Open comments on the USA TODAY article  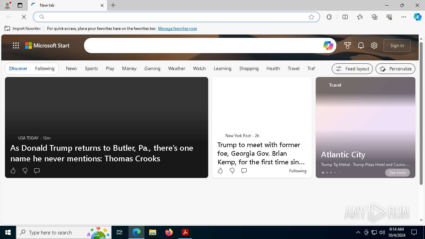pos(37,171)
